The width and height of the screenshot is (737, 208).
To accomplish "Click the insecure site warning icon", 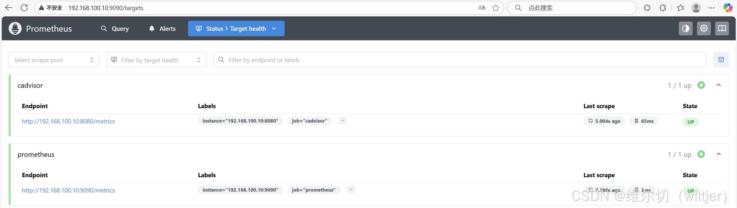I will [x=41, y=8].
